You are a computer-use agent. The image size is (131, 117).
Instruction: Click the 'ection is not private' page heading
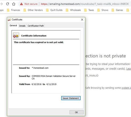click(x=106, y=56)
